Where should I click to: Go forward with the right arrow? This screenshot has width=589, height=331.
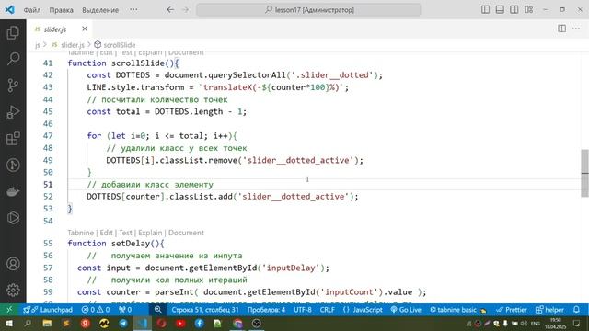(186, 10)
